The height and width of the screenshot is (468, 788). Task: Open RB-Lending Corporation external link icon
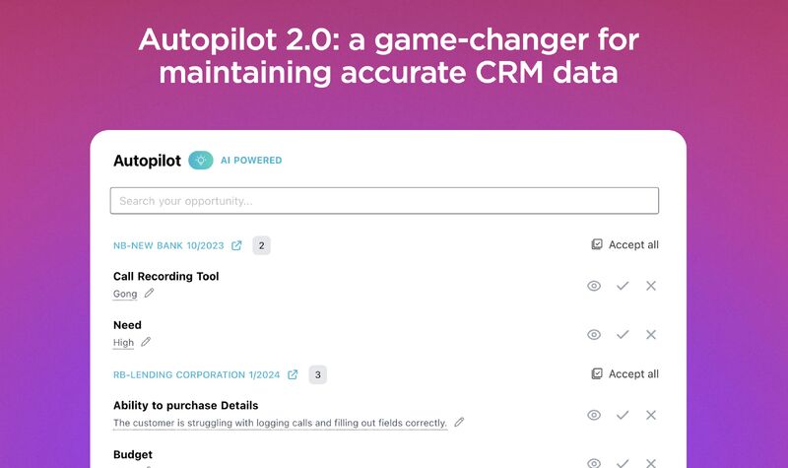coord(293,374)
